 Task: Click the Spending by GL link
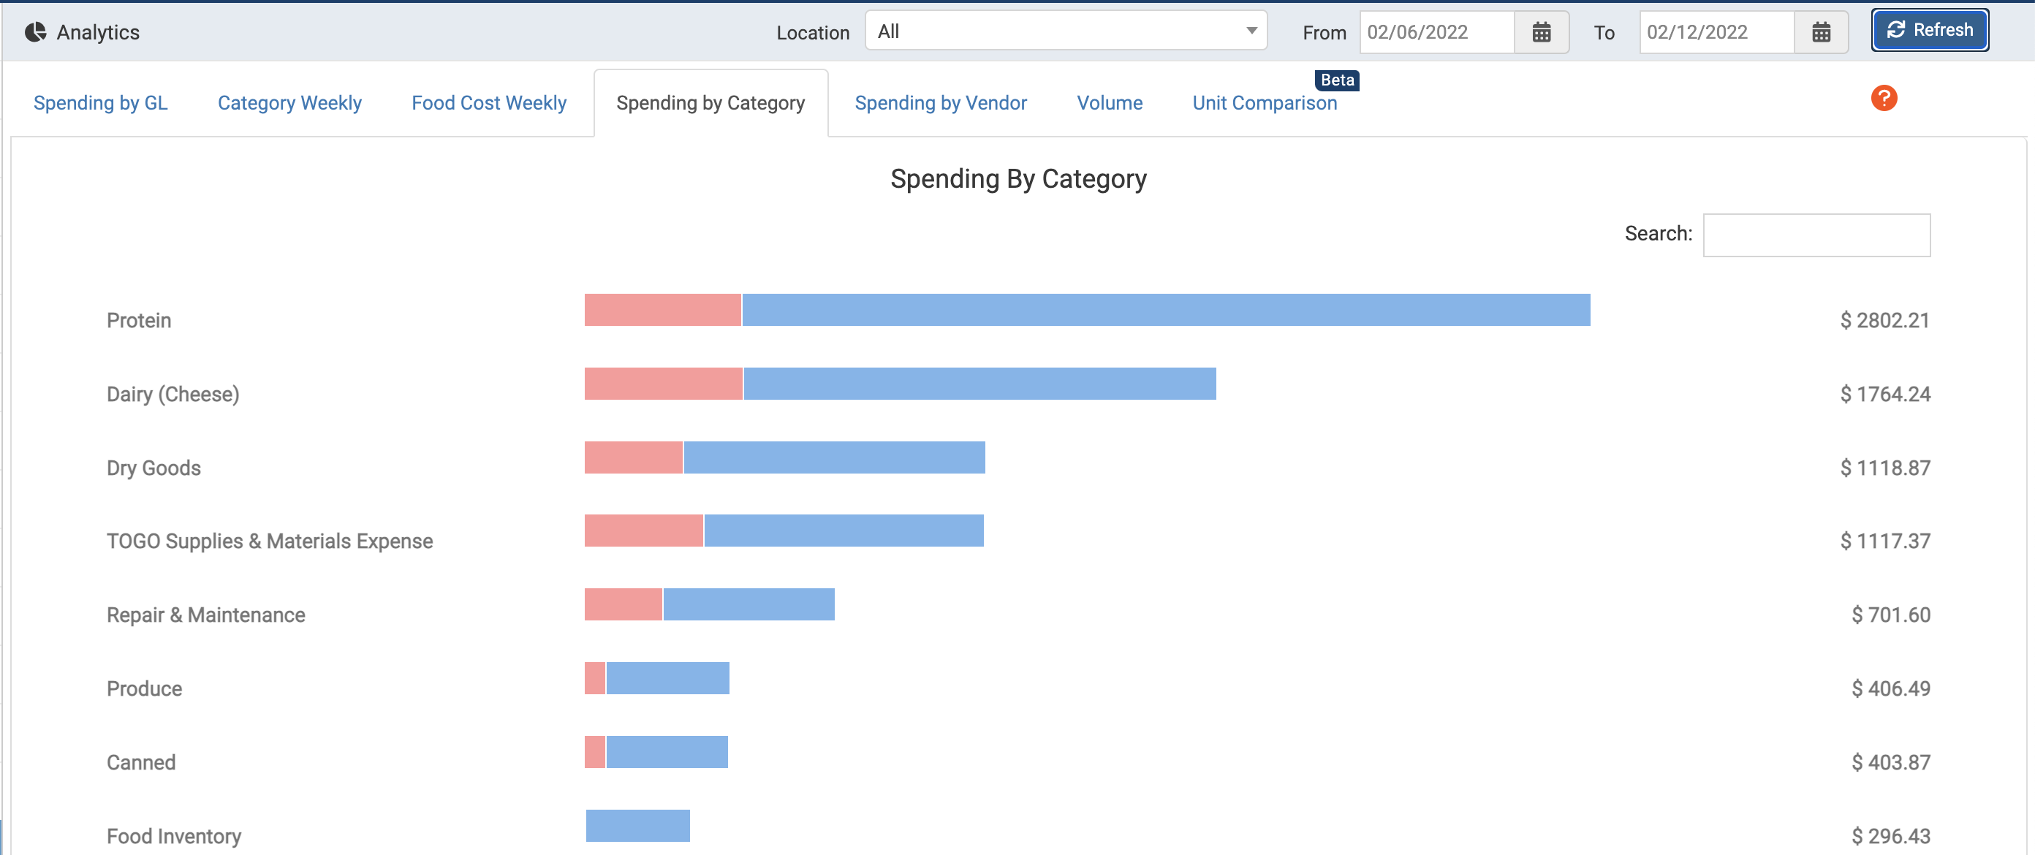point(100,102)
